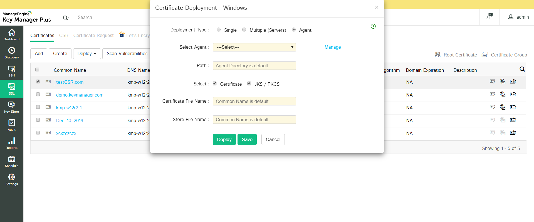This screenshot has height=222, width=534.
Task: Click the green help icon in dialog
Action: tap(373, 26)
